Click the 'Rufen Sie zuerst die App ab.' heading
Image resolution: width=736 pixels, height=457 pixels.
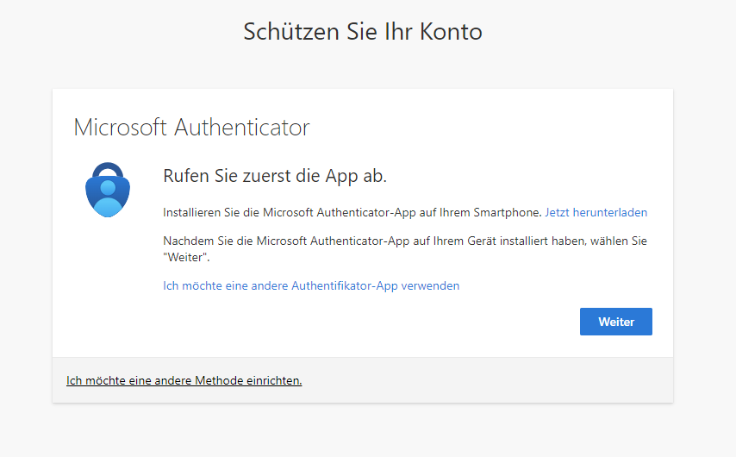[x=275, y=176]
